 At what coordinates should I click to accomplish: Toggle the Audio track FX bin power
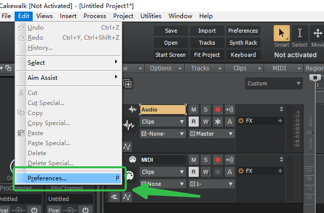click(x=241, y=121)
